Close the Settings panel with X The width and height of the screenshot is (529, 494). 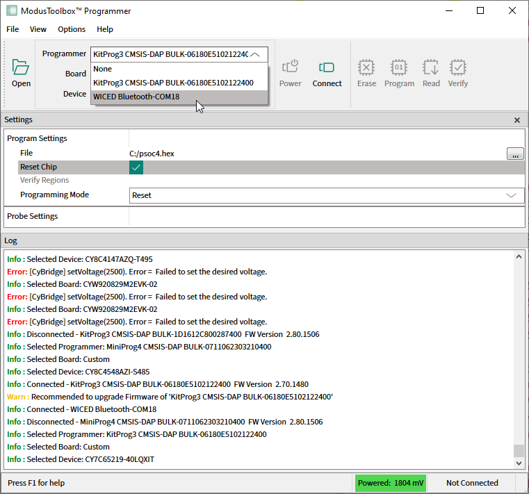[x=517, y=120]
